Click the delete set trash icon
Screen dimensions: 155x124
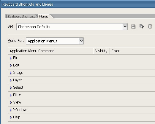[150, 26]
